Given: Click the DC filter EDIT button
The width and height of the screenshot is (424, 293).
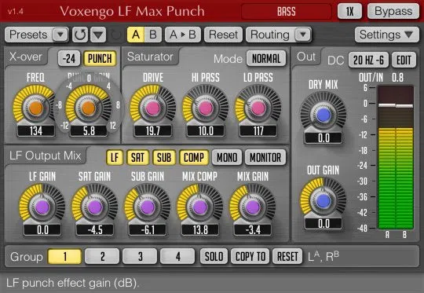Looking at the screenshot, I should pos(404,60).
